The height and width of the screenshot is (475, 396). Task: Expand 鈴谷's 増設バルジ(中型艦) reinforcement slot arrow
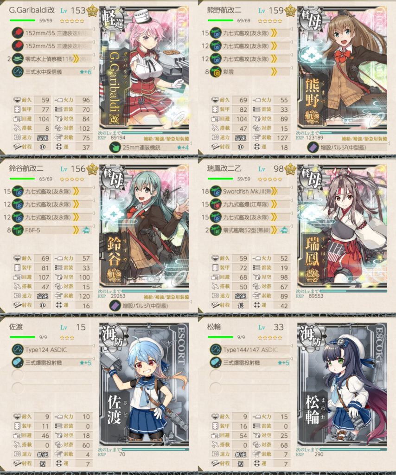[x=191, y=302]
